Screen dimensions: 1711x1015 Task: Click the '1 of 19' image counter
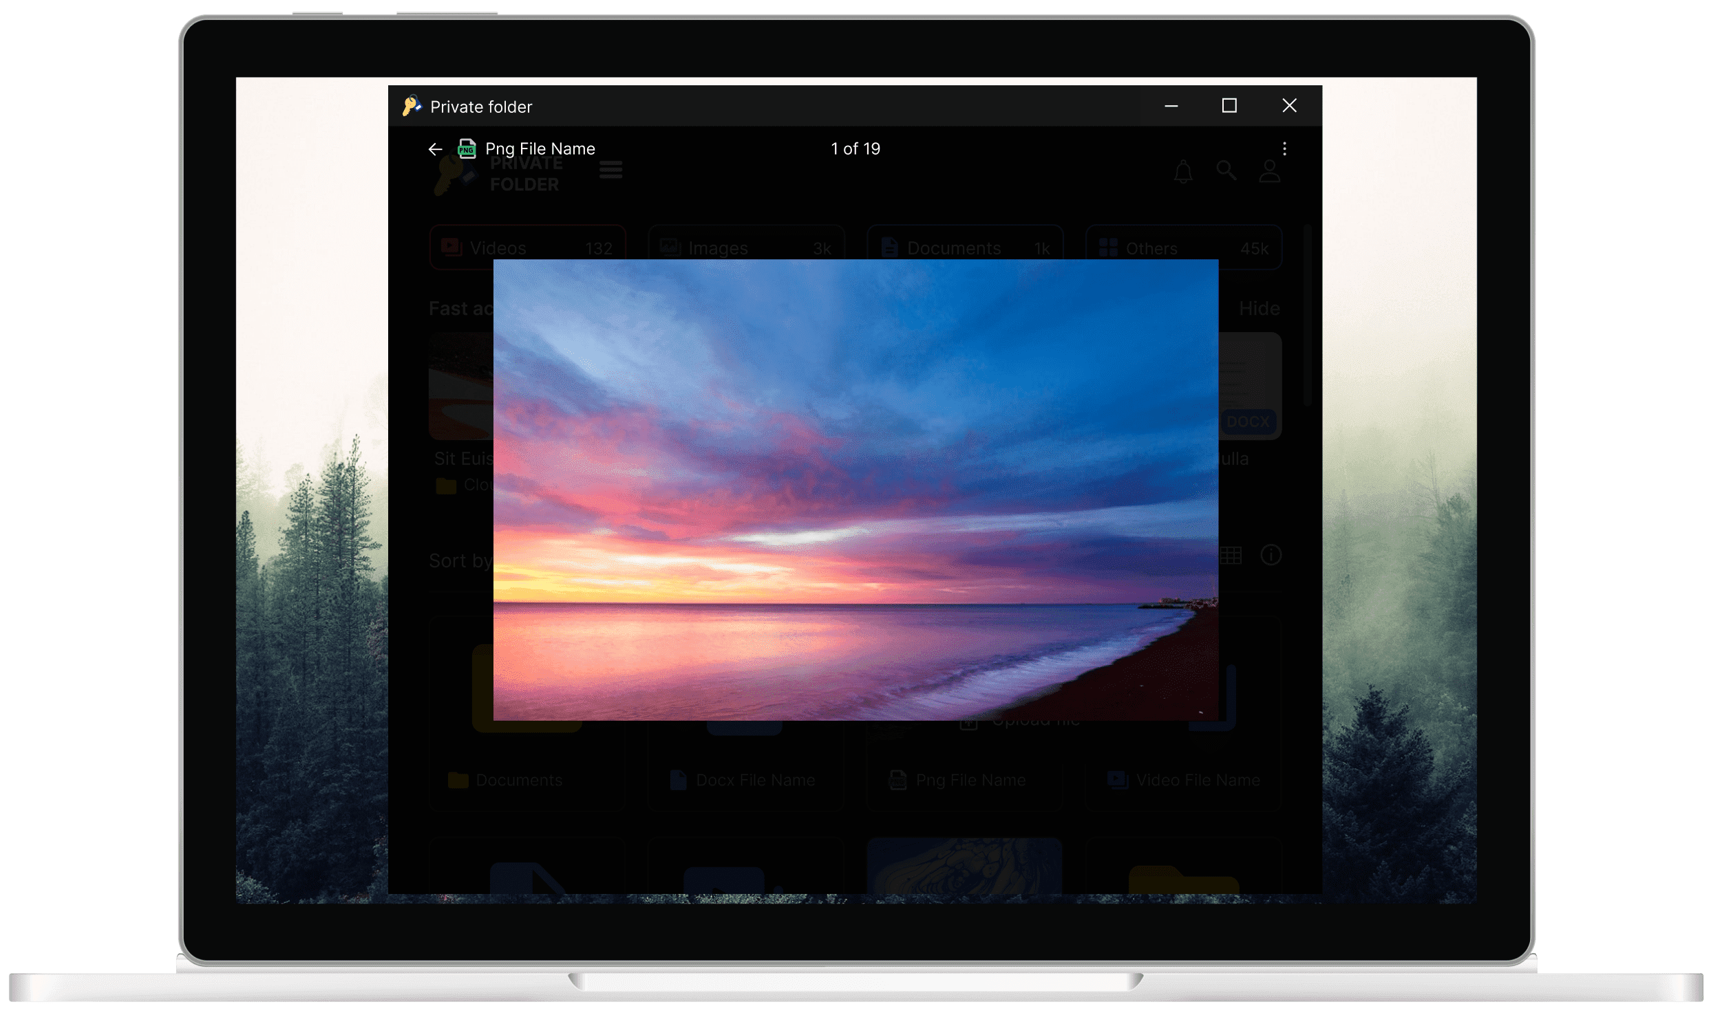[x=855, y=149]
